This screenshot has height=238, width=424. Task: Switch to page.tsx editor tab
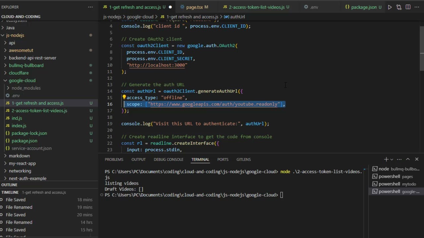click(x=197, y=7)
